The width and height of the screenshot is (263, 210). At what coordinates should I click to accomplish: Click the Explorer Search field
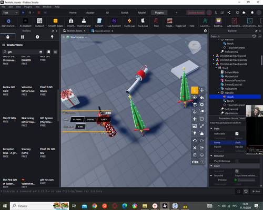pyautogui.click(x=230, y=36)
